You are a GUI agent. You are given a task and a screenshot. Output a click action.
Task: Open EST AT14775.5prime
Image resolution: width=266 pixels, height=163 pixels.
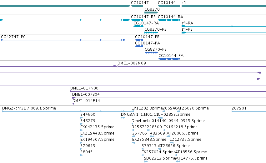pyautogui.click(x=192, y=158)
